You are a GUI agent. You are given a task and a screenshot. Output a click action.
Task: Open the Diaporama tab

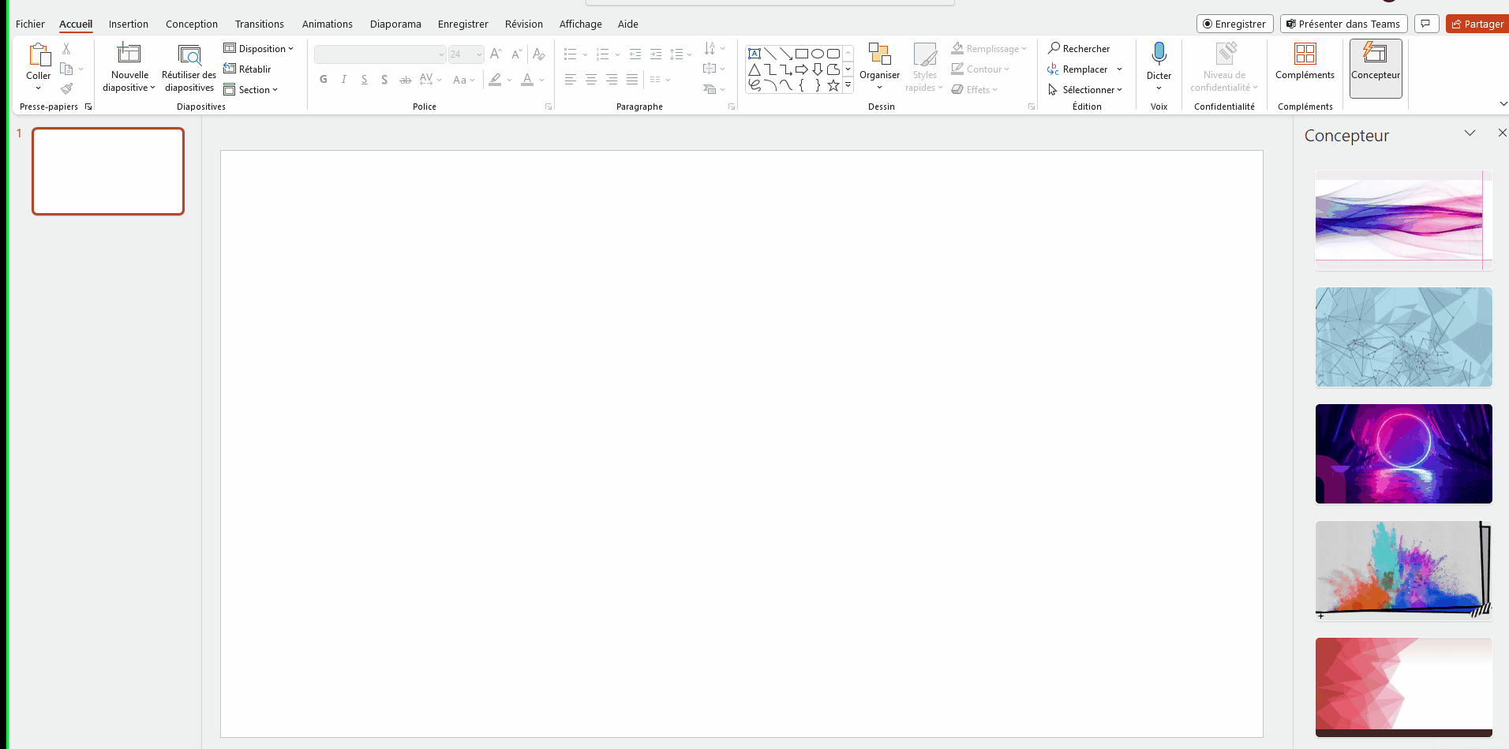coord(395,24)
